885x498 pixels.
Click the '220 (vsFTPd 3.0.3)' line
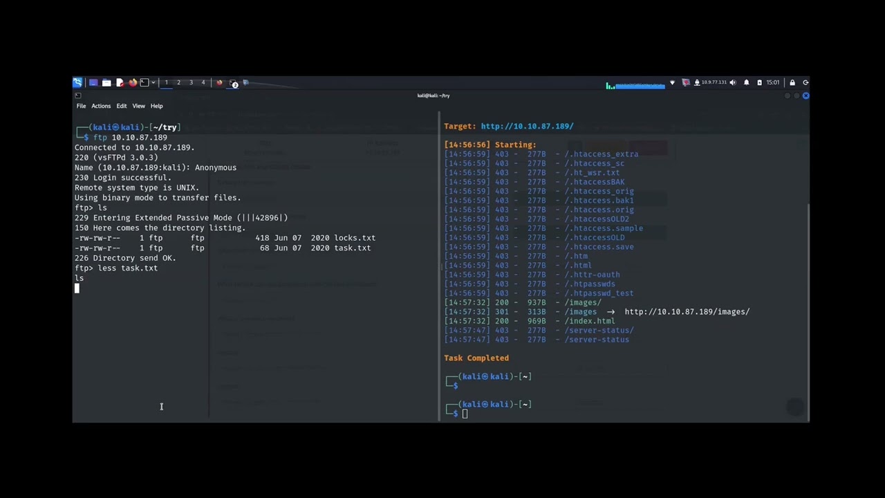pos(116,157)
